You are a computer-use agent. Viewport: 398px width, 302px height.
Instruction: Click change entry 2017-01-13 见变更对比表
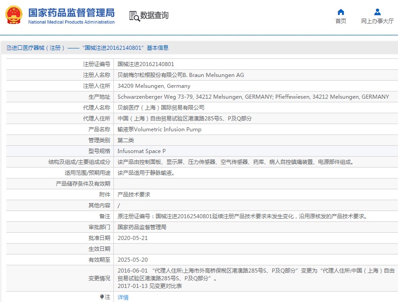tap(150, 286)
